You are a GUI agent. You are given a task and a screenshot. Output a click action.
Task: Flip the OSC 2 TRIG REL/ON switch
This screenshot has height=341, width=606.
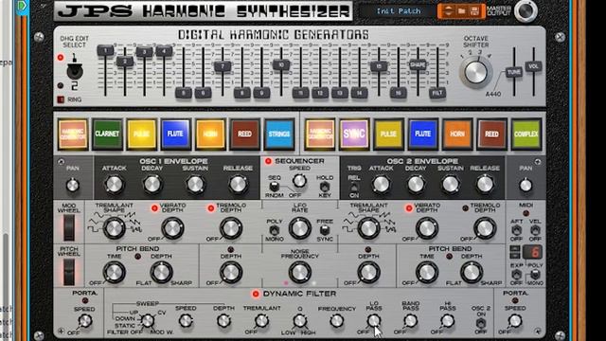pos(354,188)
